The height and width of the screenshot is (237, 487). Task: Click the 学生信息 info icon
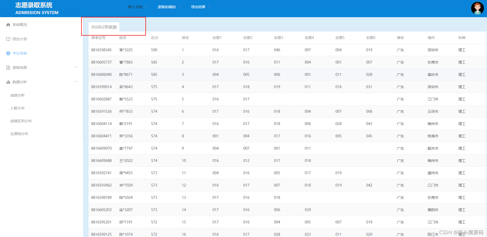8,53
